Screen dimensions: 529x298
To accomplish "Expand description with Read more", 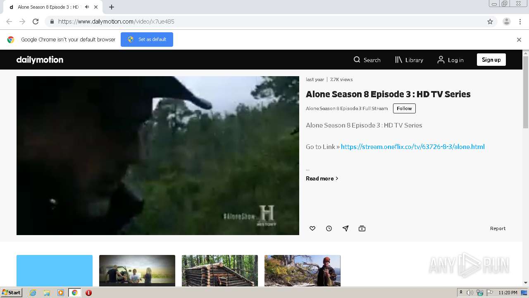I will point(322,178).
